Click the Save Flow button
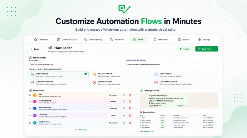247x138 pixels. 204,49
